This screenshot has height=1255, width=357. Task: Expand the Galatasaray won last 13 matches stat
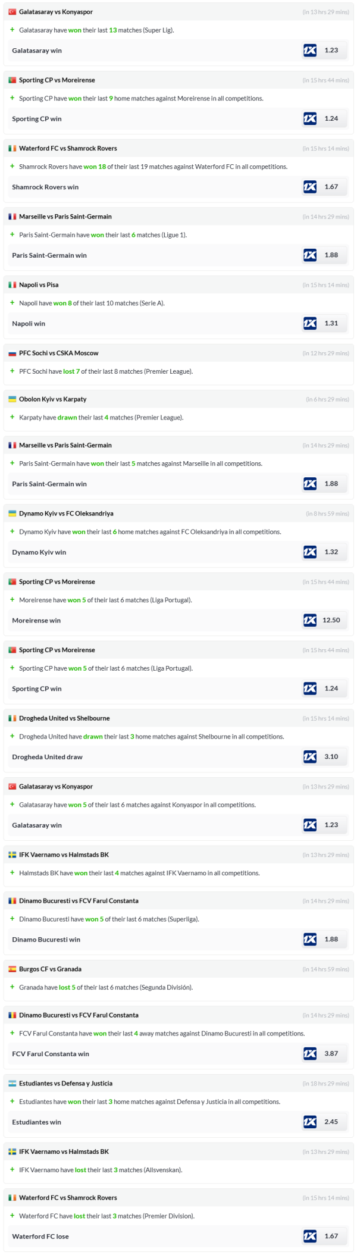[12, 30]
